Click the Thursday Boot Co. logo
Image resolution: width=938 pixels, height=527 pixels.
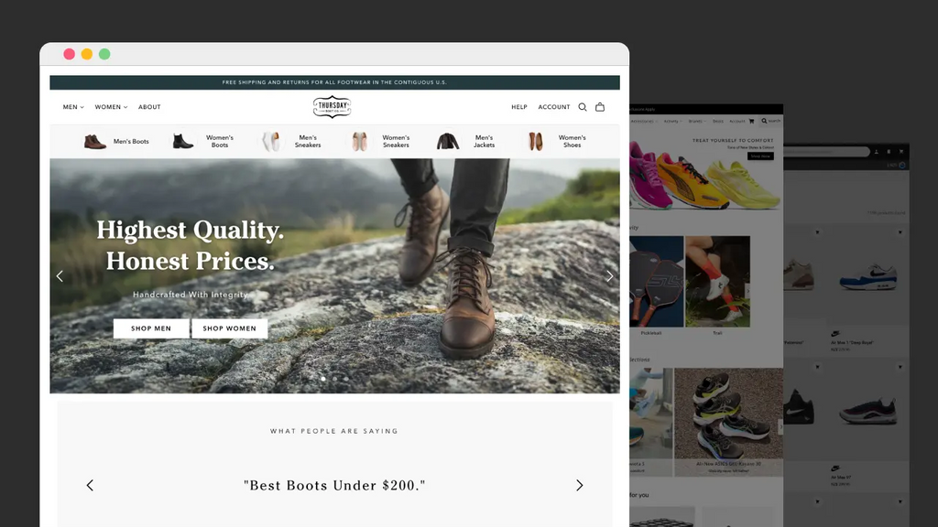click(x=332, y=107)
